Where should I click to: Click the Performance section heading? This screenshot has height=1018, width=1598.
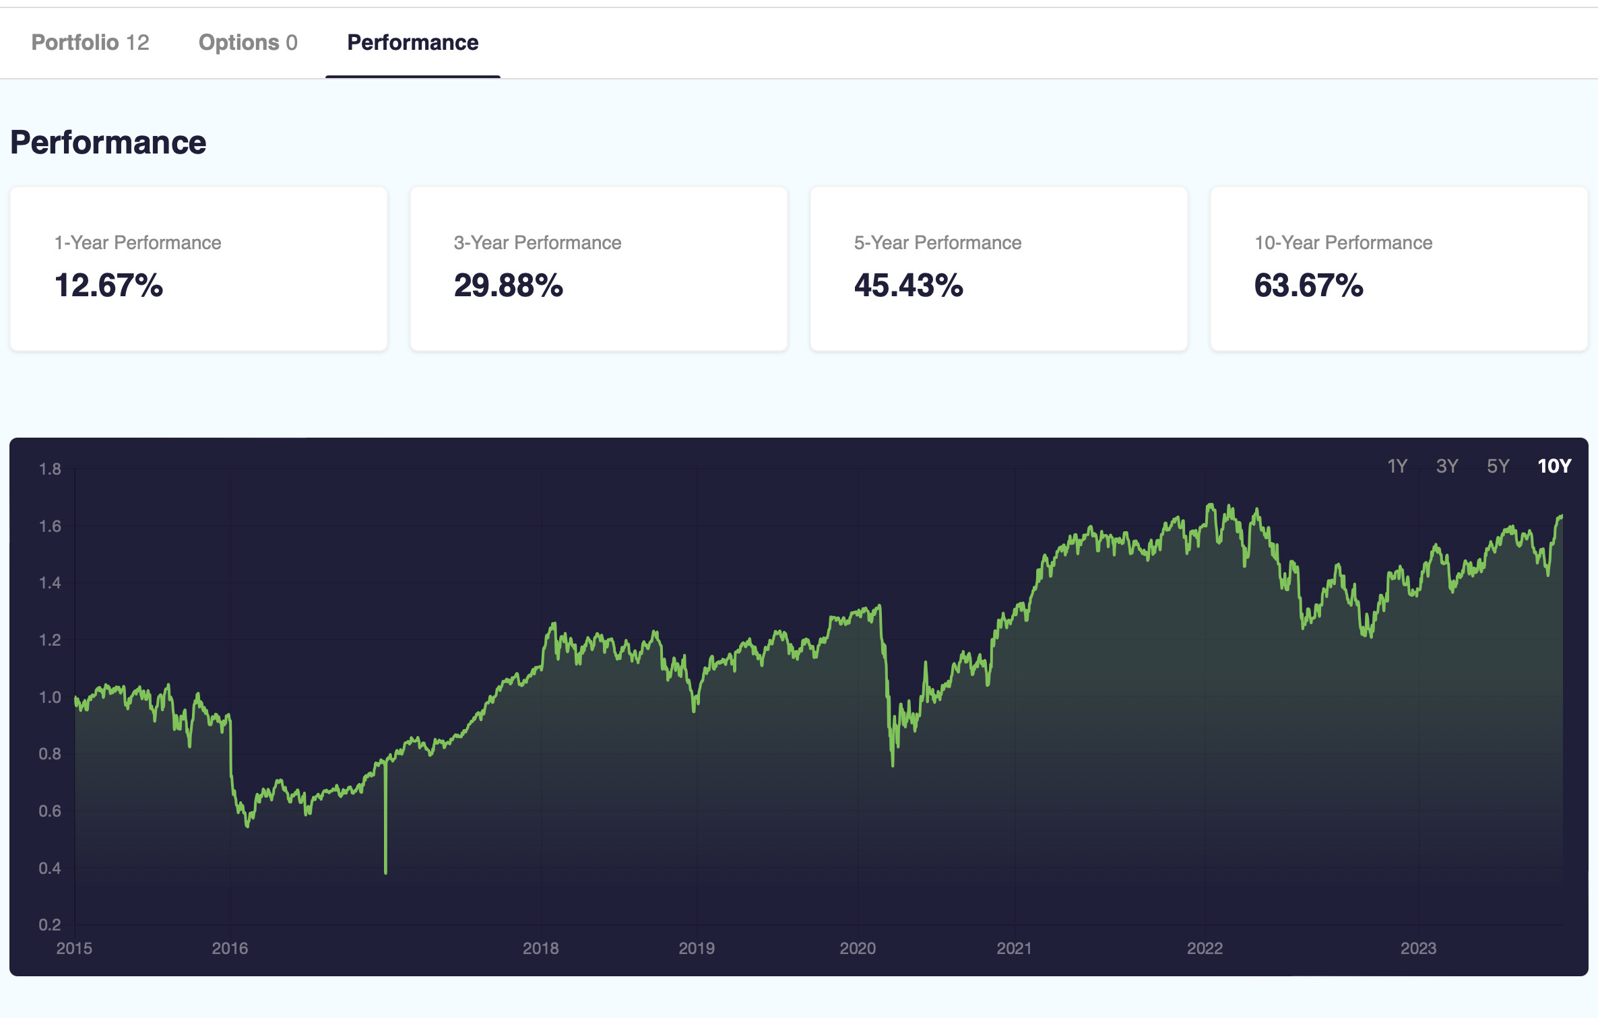click(108, 142)
